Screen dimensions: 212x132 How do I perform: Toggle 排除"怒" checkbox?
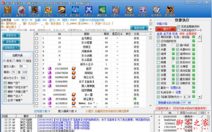(5, 83)
